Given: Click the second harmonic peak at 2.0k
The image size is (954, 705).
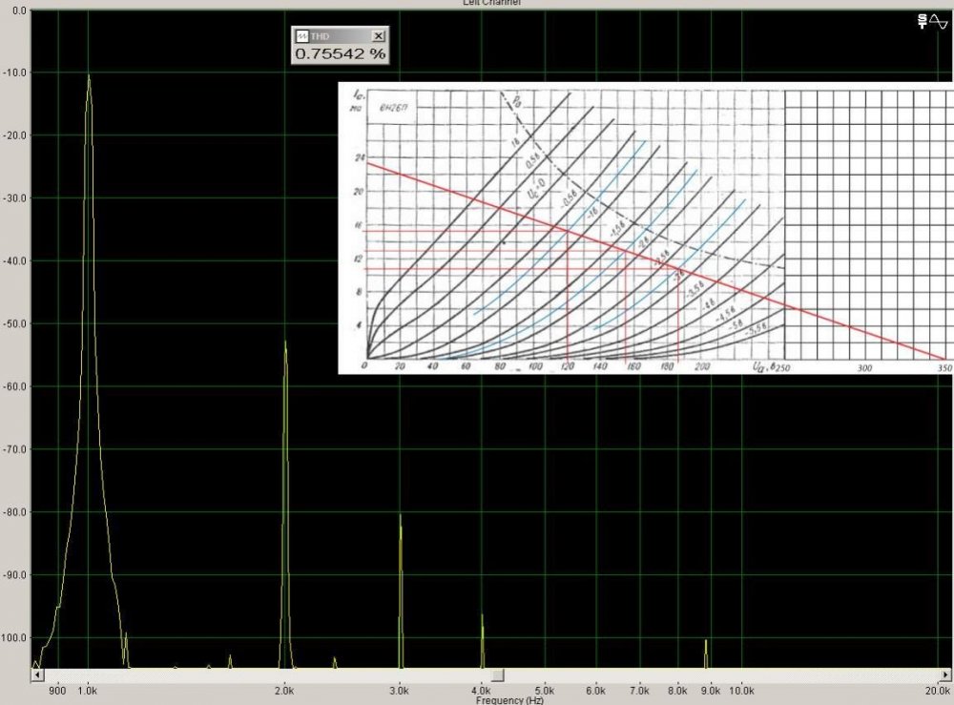Looking at the screenshot, I should point(285,343).
